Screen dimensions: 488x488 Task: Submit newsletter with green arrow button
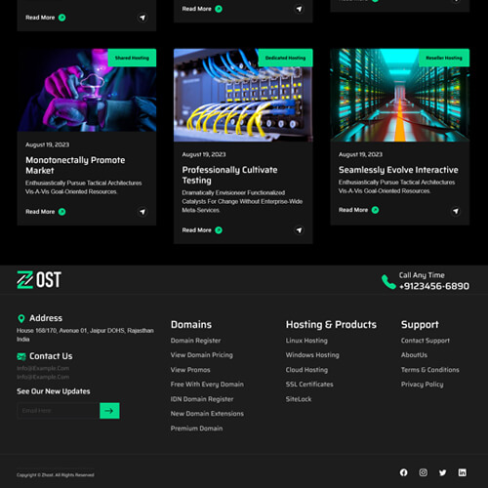tap(109, 411)
